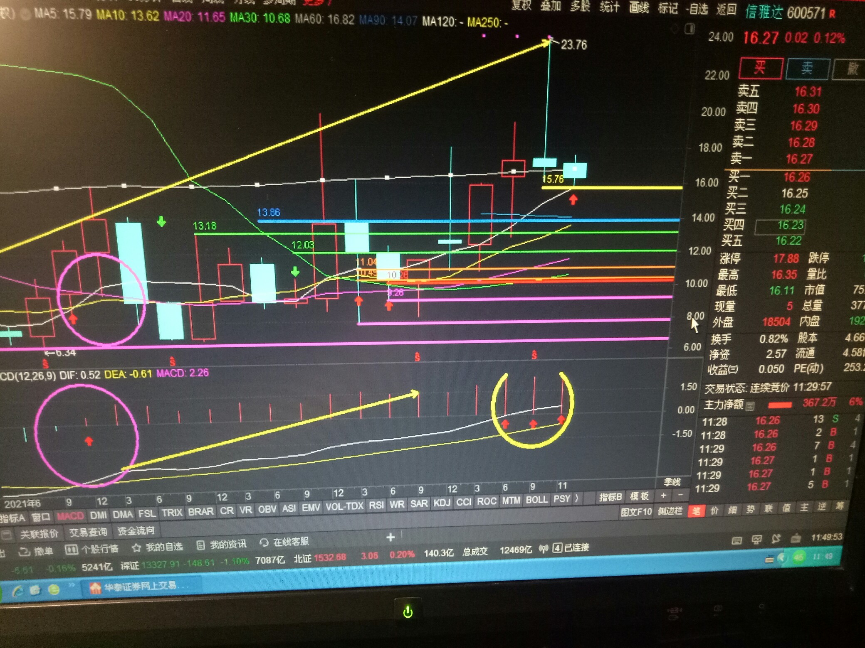Switch to the BOLL indicator tab
Image resolution: width=865 pixels, height=648 pixels.
(536, 500)
